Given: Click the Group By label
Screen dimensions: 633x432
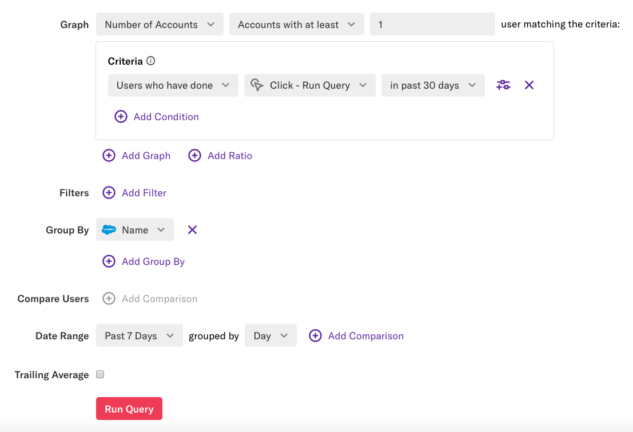Looking at the screenshot, I should [67, 230].
